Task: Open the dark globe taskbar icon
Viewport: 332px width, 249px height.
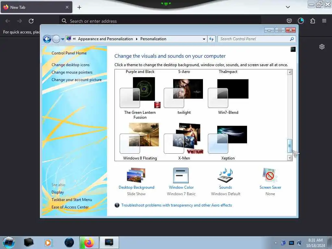Action: coord(69,243)
